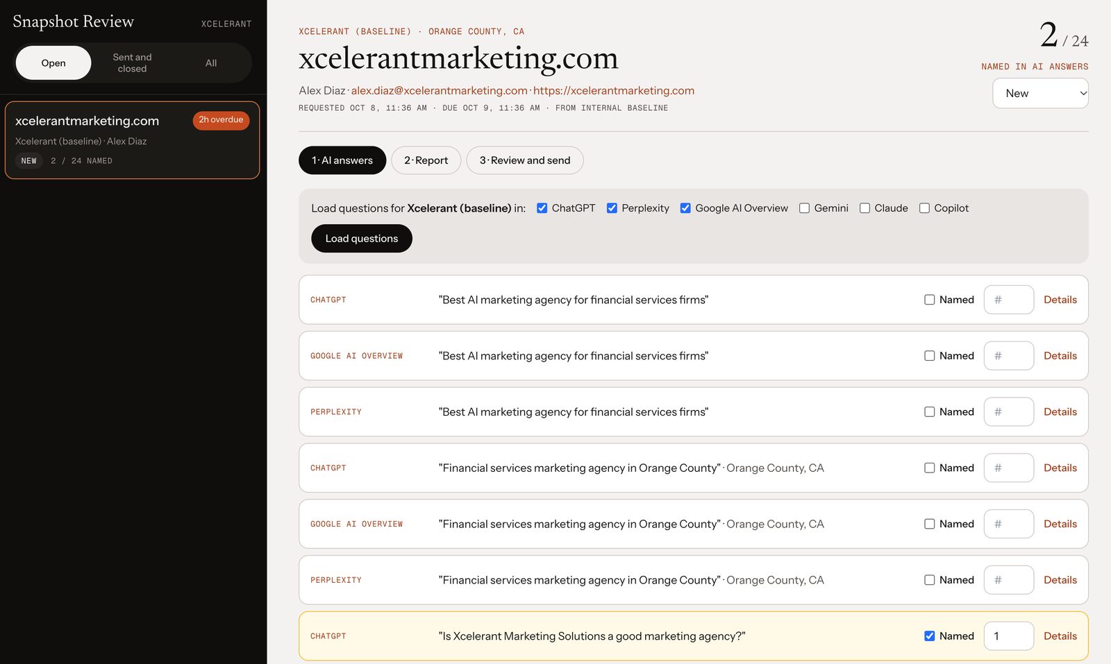
Task: Check Named for ChatGPT Best AI marketing row
Action: [929, 300]
